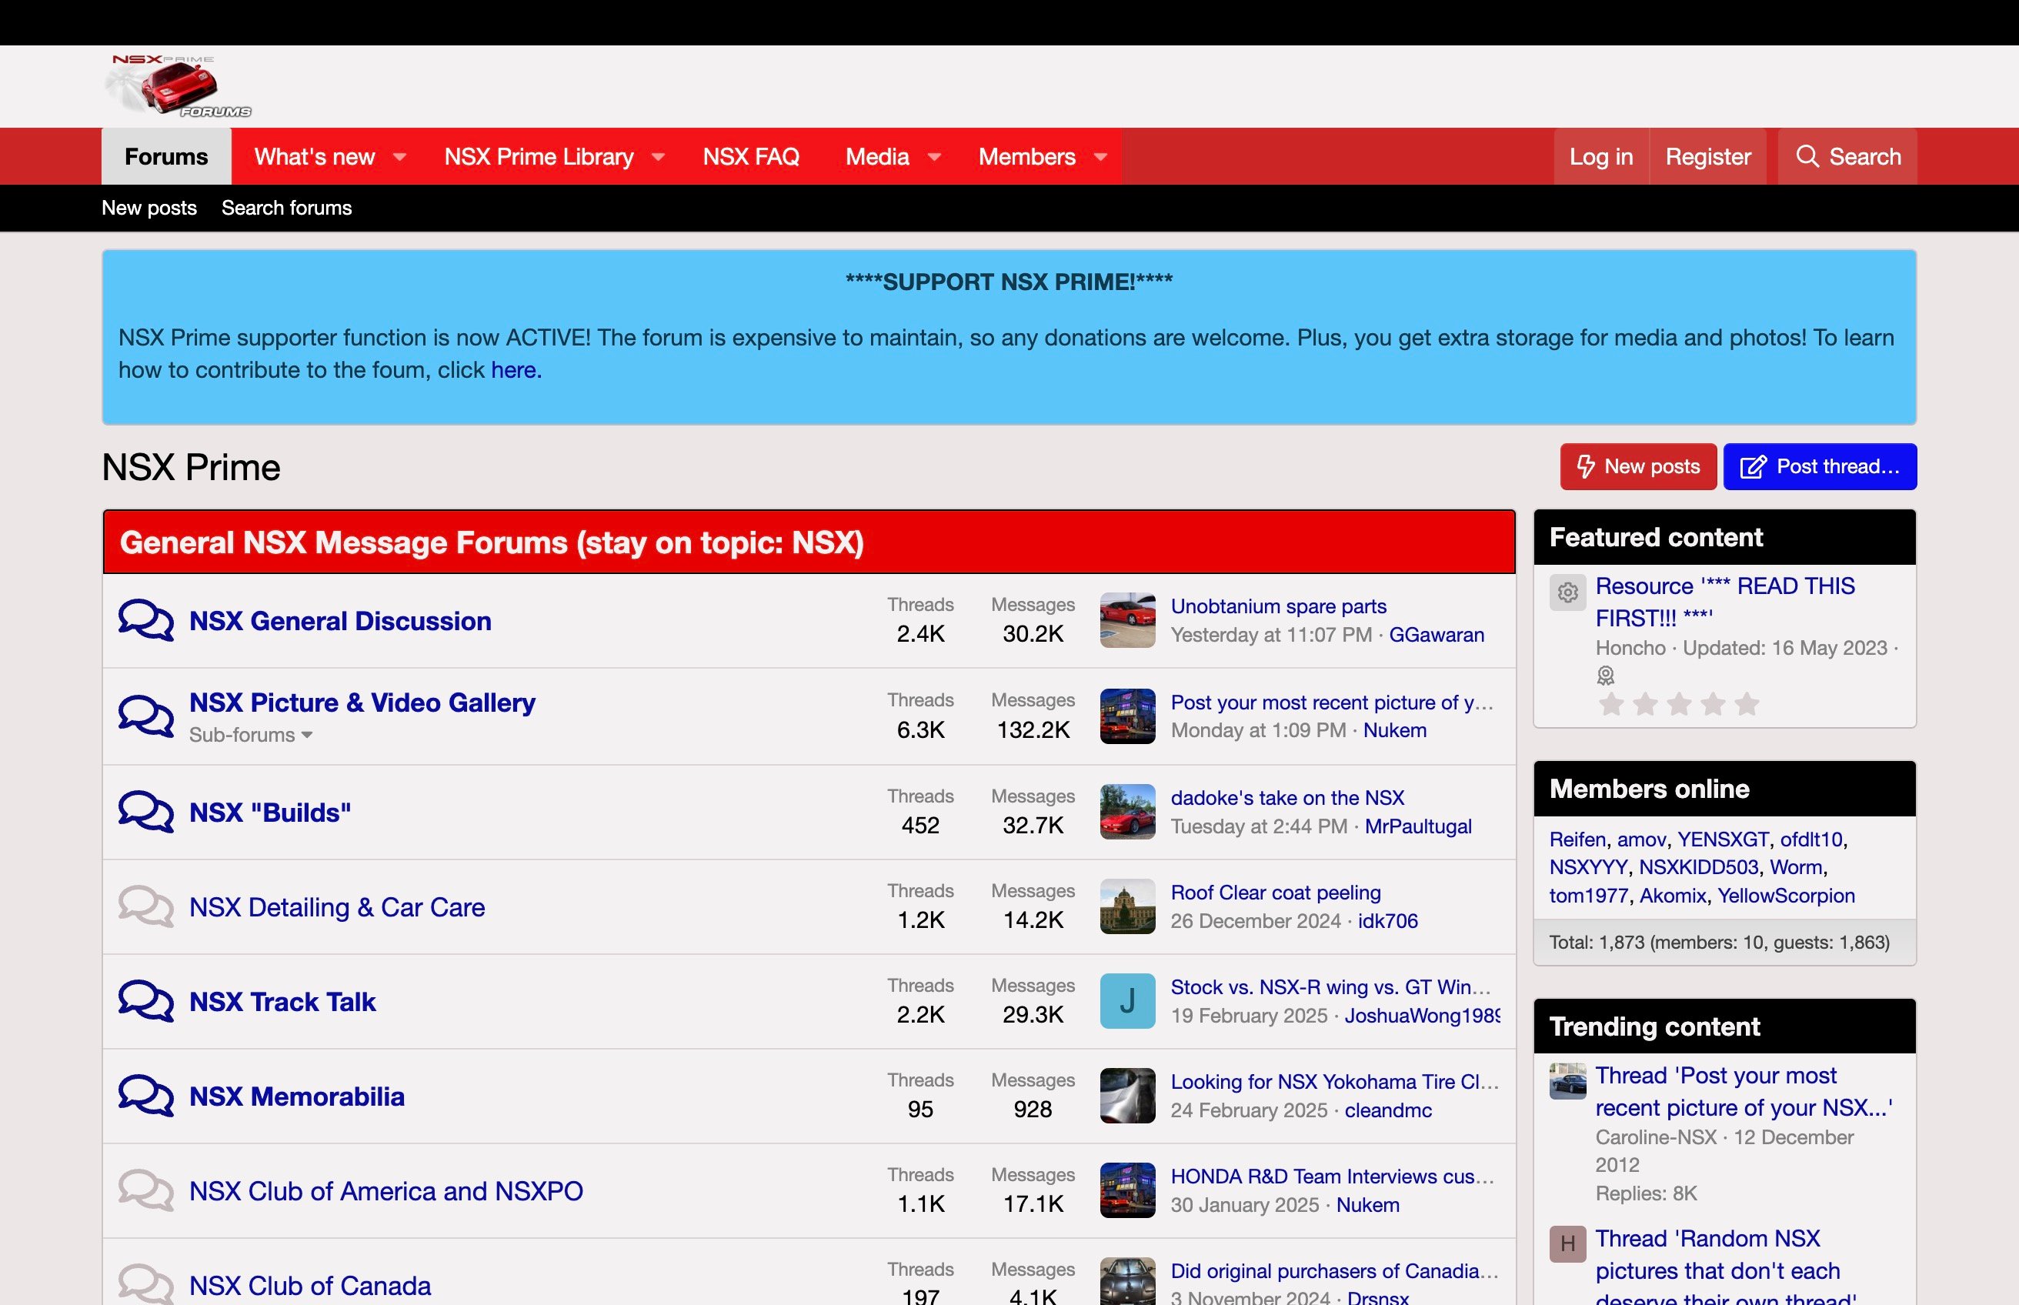The image size is (2019, 1305).
Task: Click the NSX General Discussion chat bubbles icon
Action: pos(145,620)
